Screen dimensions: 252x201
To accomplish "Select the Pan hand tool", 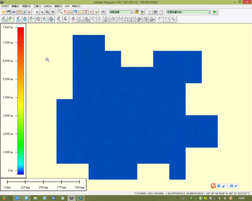I will coord(66,12).
